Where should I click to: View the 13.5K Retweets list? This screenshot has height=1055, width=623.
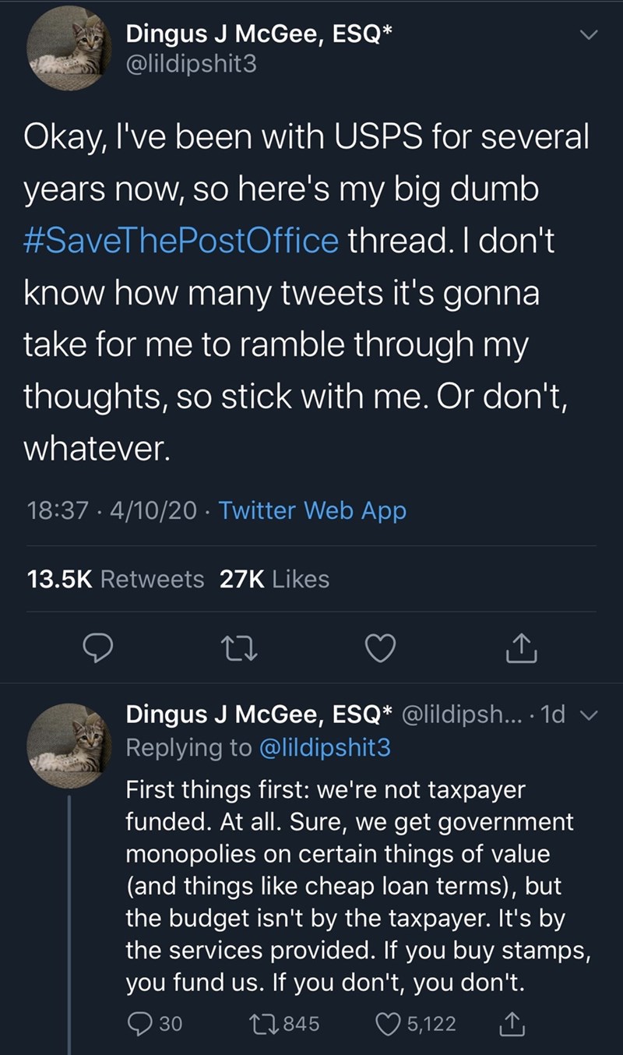point(115,579)
